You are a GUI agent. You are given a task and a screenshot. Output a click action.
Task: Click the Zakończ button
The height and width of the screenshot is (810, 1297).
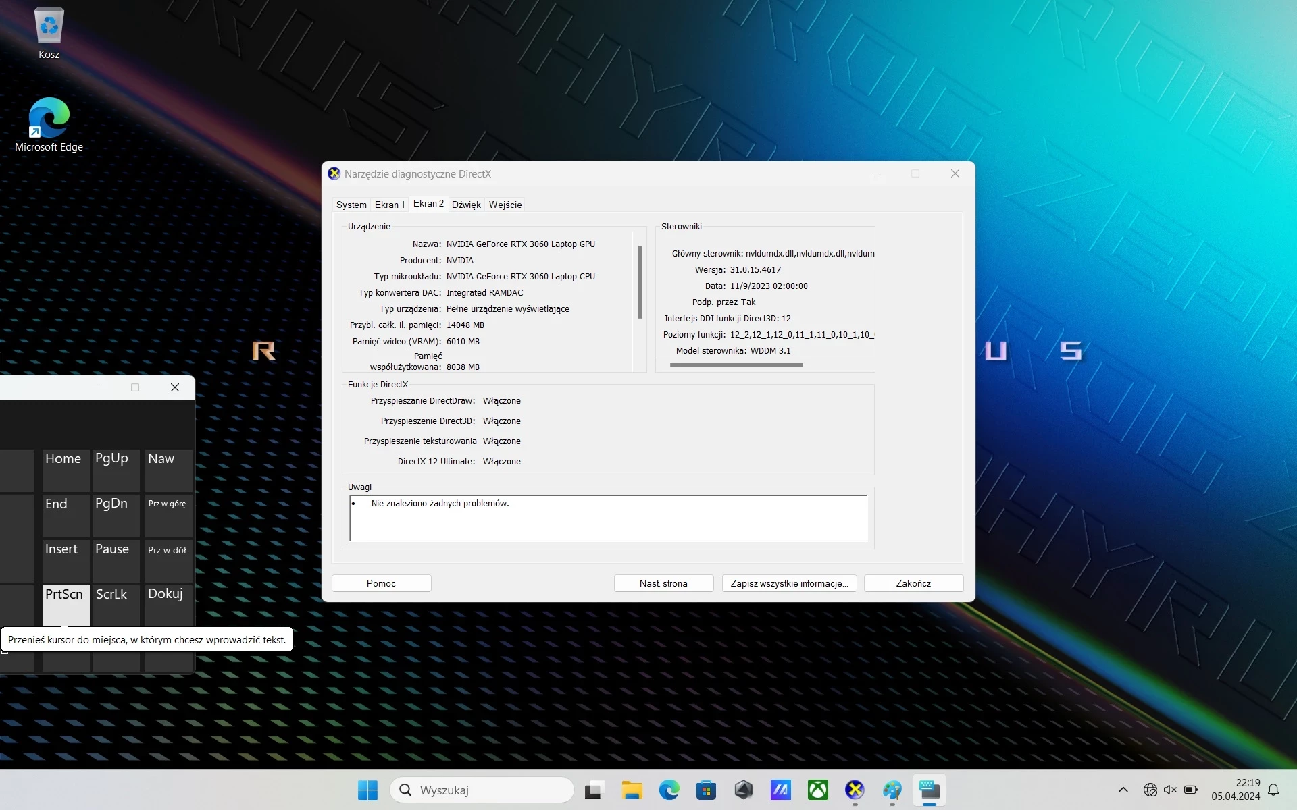(913, 583)
